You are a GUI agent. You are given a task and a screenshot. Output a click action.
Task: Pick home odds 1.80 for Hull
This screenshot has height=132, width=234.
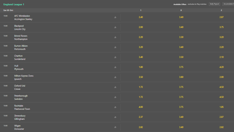(x=141, y=67)
